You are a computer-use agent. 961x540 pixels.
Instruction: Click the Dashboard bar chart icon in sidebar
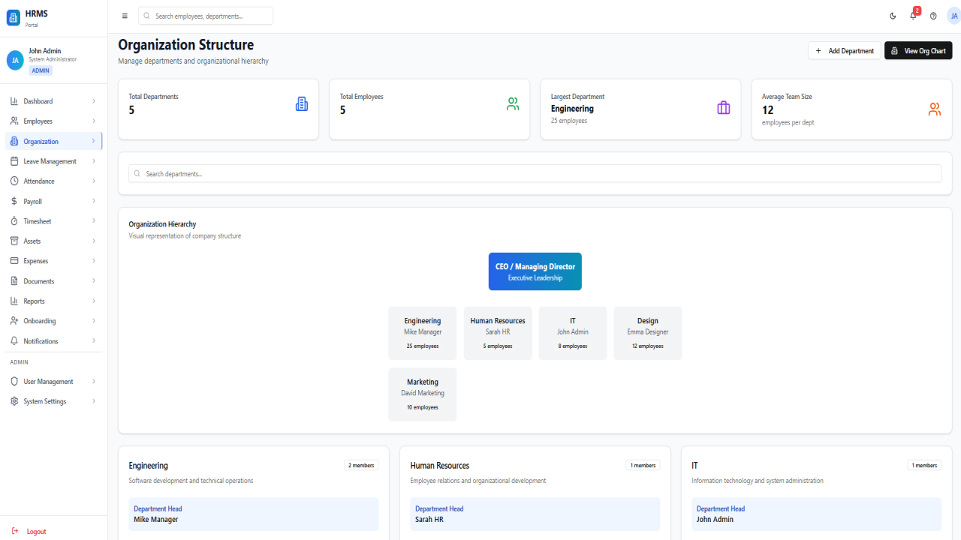(x=14, y=101)
